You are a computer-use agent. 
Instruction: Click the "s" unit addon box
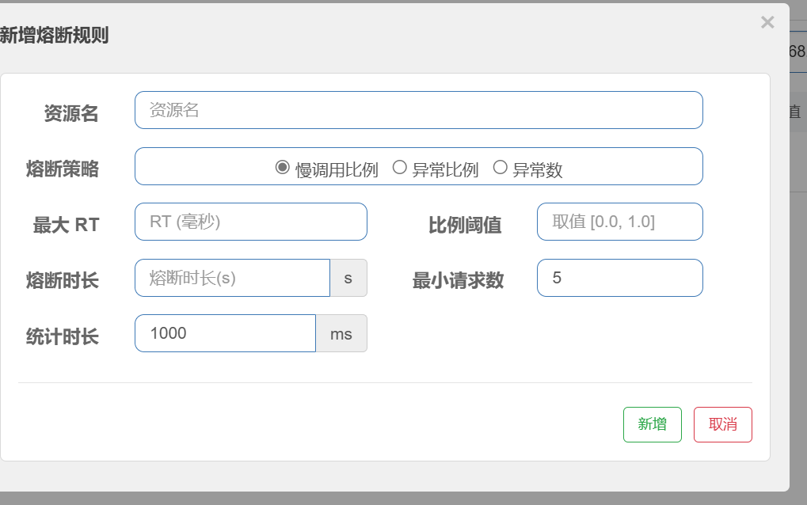(348, 278)
